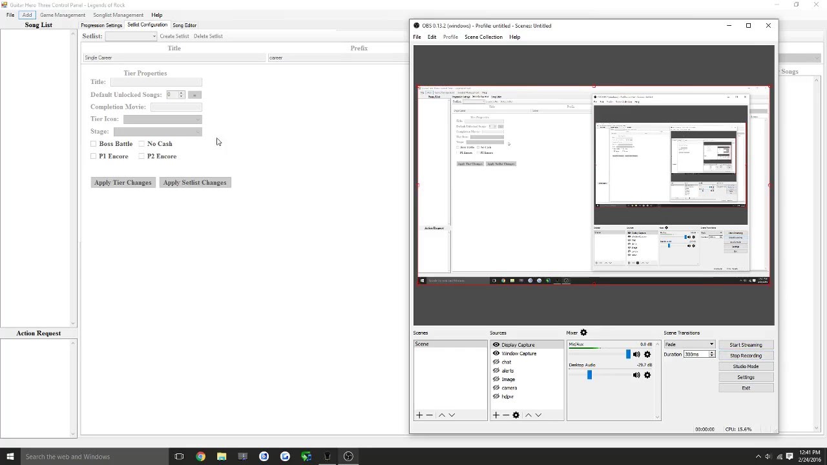Open Task View on the taskbar
The image size is (827, 465).
pos(179,457)
